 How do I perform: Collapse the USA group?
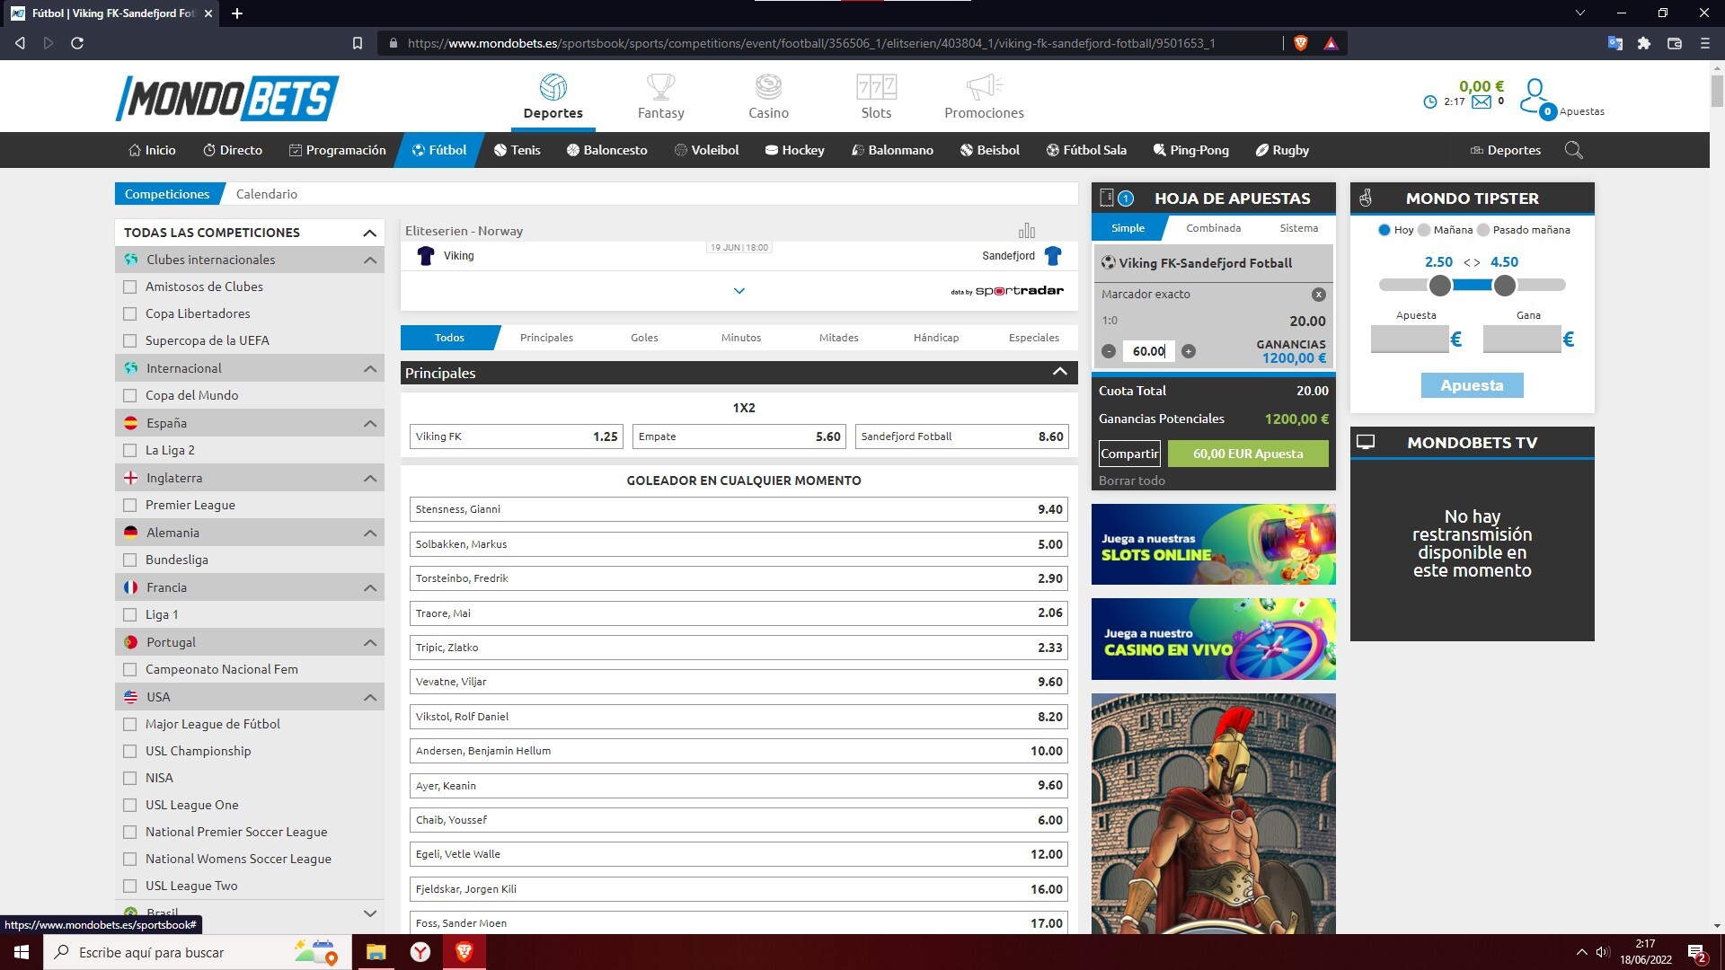point(369,697)
